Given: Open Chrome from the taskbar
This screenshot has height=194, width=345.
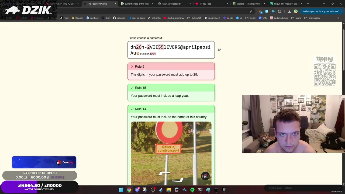Looking at the screenshot, I should pos(129,190).
